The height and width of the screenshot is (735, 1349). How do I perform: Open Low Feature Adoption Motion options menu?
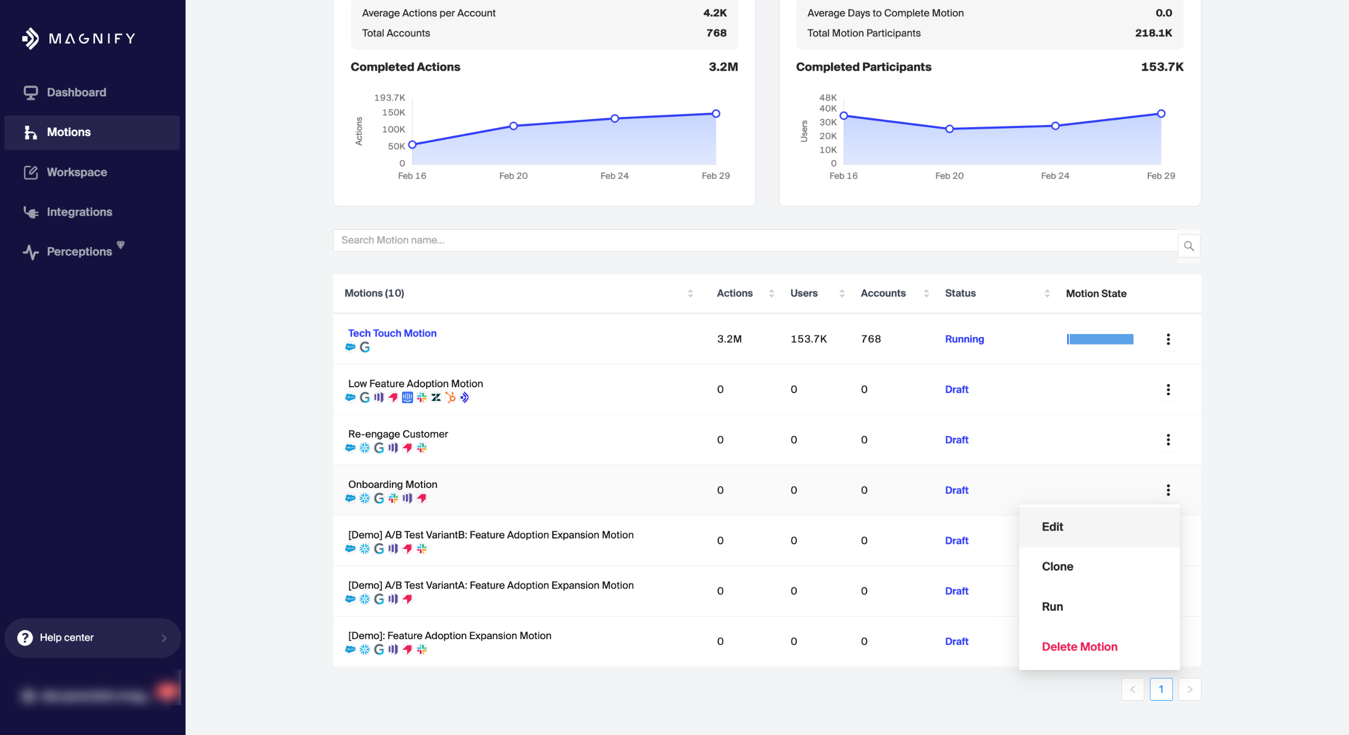[1168, 389]
